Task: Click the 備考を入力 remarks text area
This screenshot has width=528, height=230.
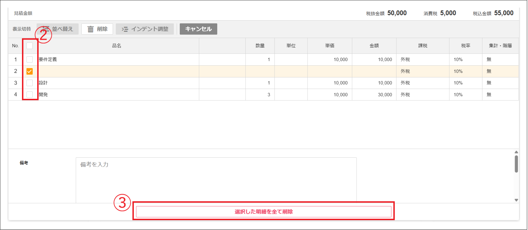Action: click(216, 180)
